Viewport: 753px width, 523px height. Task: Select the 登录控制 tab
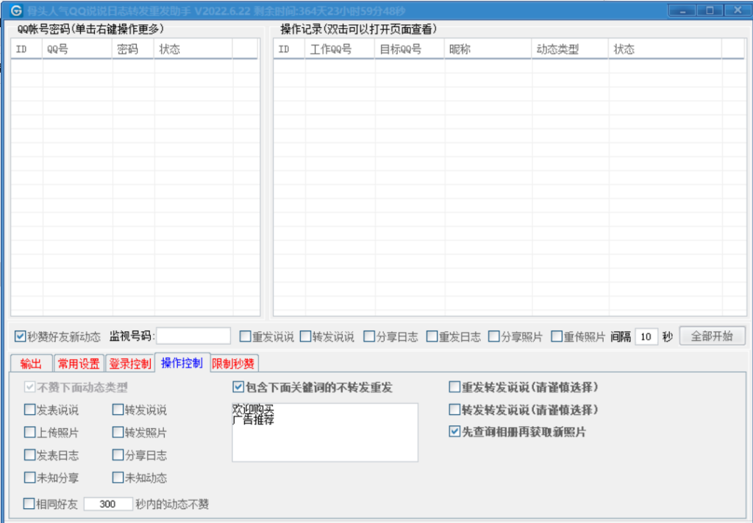(x=129, y=364)
